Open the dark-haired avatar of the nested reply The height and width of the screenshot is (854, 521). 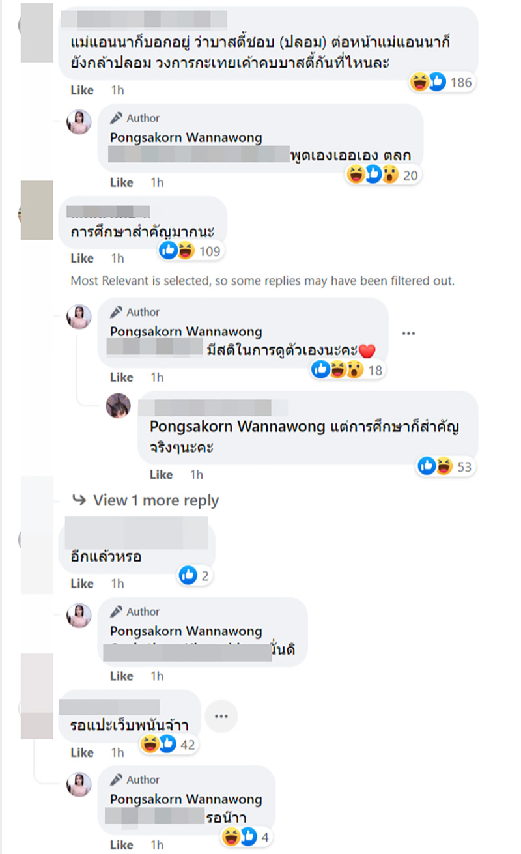pos(119,406)
